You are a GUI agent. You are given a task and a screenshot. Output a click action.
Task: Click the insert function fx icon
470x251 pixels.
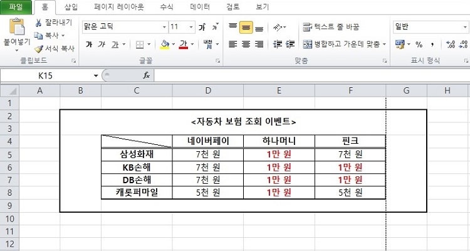pos(146,76)
